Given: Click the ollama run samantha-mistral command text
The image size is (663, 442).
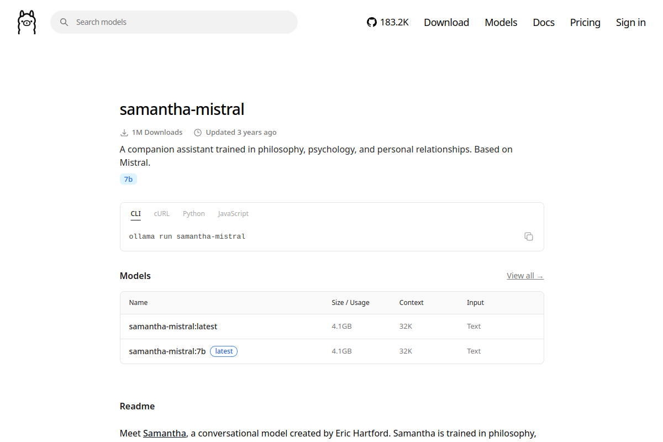Looking at the screenshot, I should (187, 236).
